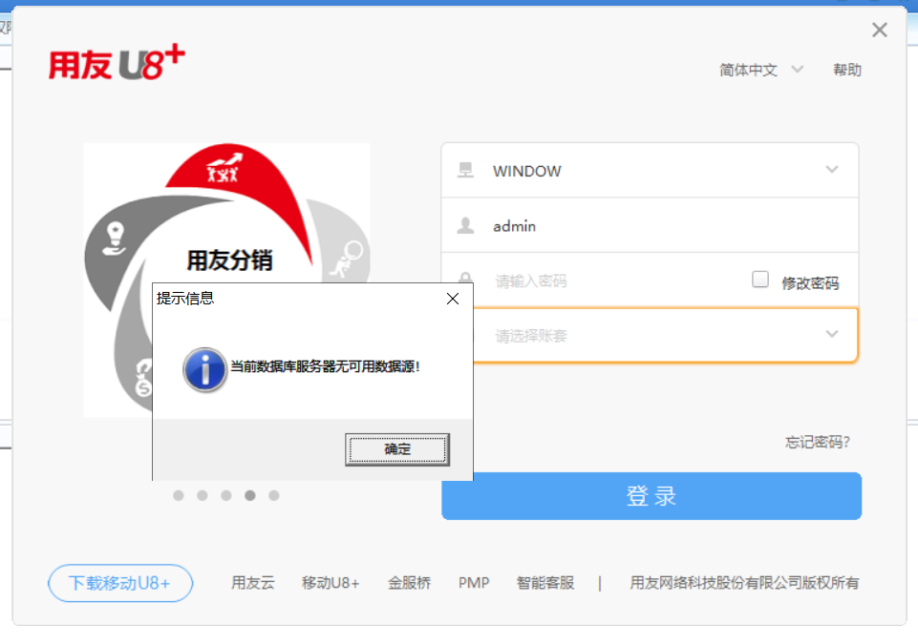Screen dimensions: 918x644
Task: Click the user silhouette icon beside admin
Action: pyautogui.click(x=465, y=225)
